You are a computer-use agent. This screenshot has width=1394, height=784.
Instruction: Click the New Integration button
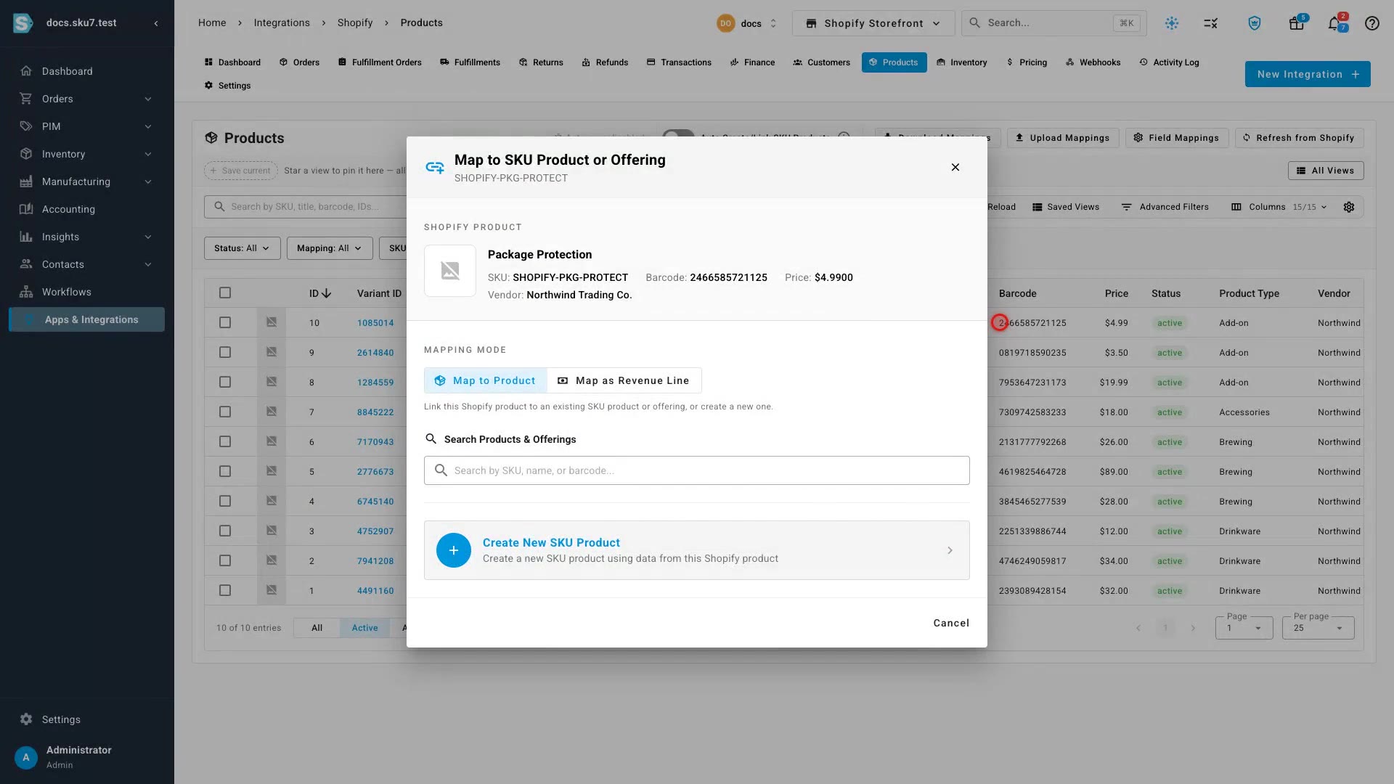coord(1308,74)
